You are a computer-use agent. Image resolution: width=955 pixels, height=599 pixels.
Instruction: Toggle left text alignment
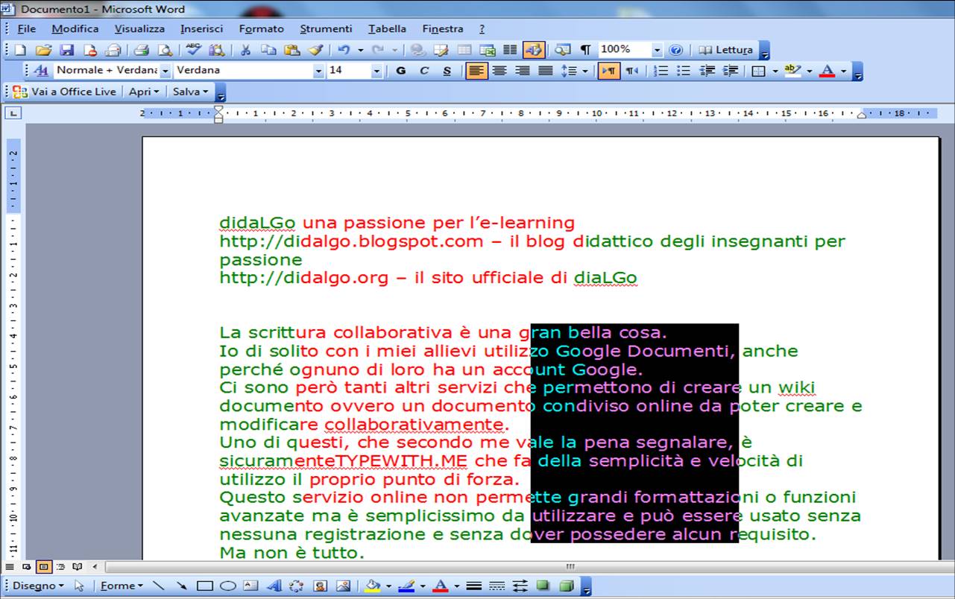pos(476,71)
